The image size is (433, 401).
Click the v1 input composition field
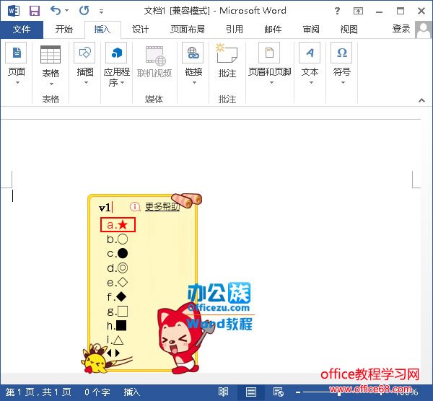coord(105,208)
